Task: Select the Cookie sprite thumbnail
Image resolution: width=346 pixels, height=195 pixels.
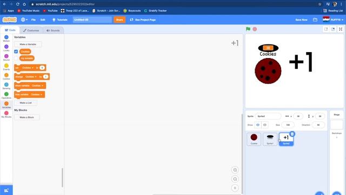Action: [x=254, y=139]
